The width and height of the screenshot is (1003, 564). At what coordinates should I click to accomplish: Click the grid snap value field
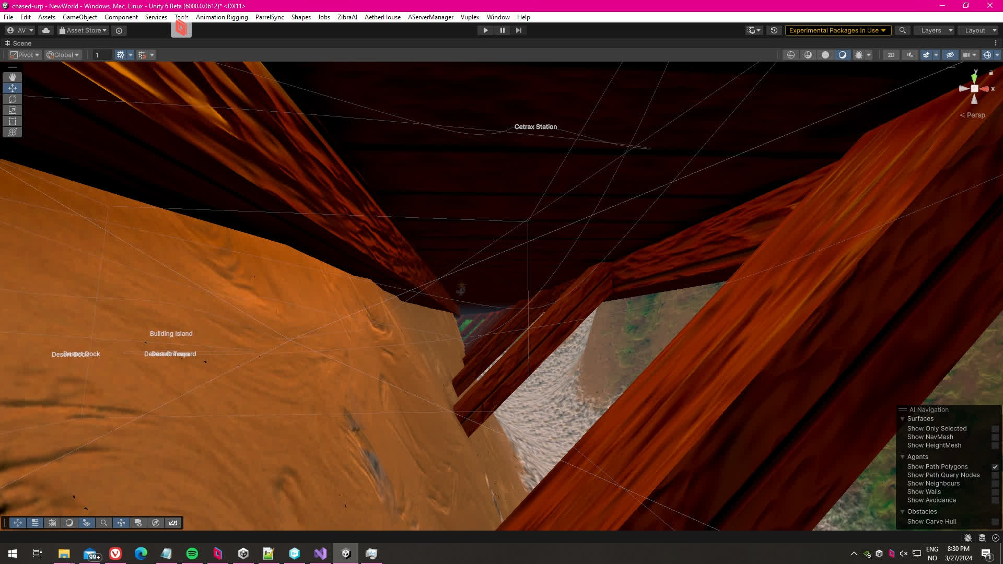click(x=102, y=55)
